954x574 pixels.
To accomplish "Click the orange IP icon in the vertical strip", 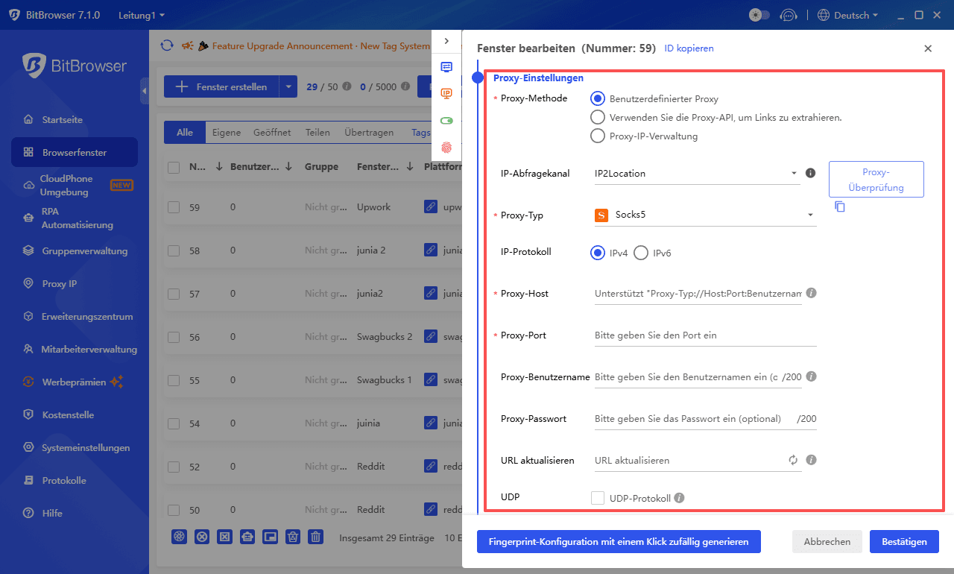I will click(x=446, y=93).
